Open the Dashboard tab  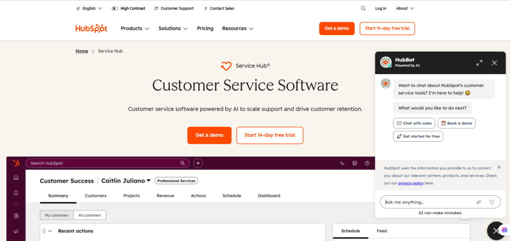(269, 196)
